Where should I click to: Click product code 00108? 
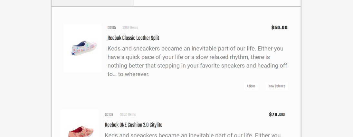click(109, 115)
